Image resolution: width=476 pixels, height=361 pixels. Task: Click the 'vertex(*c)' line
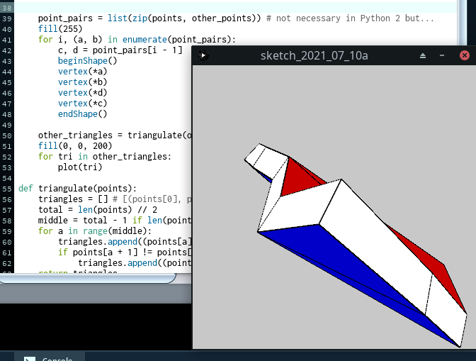[x=83, y=104]
